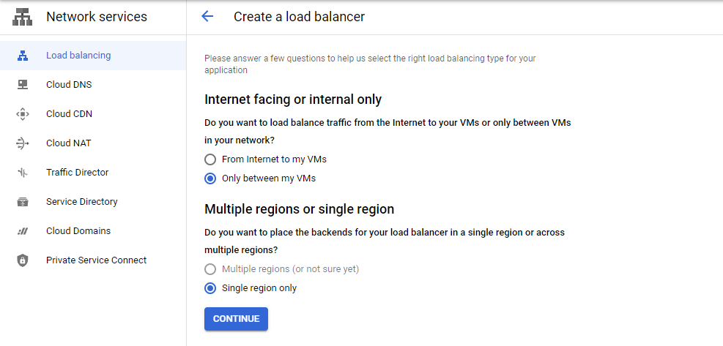
Task: Open Traffic Director page
Action: point(93,173)
